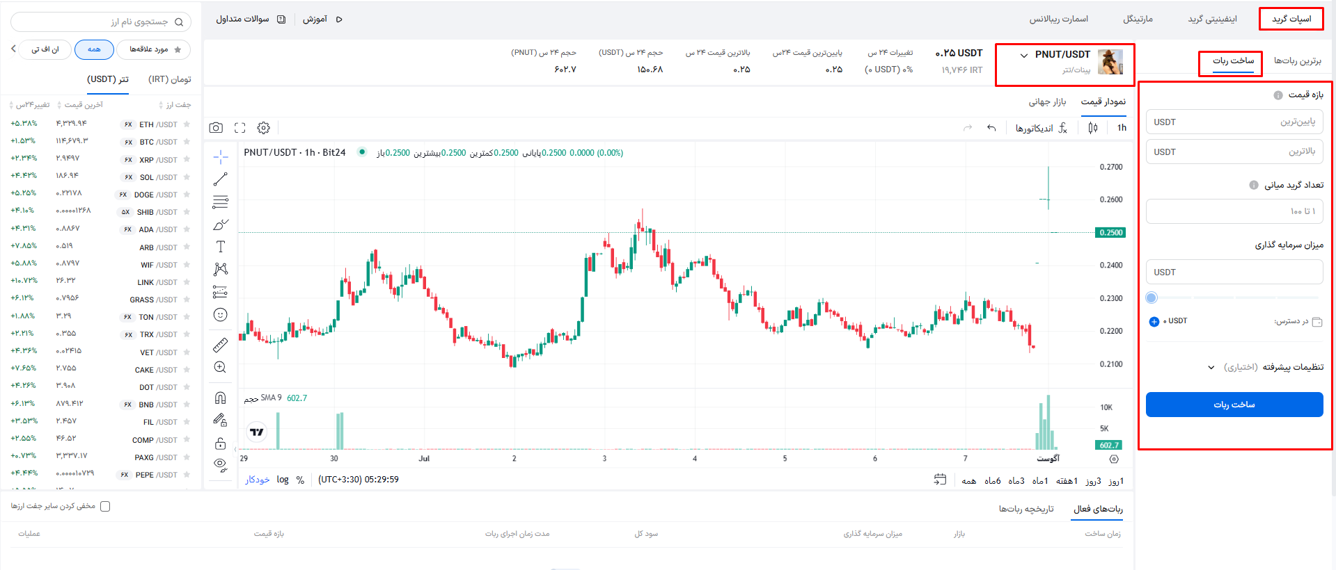Click the blue create bot button
The height and width of the screenshot is (570, 1336).
[1234, 405]
